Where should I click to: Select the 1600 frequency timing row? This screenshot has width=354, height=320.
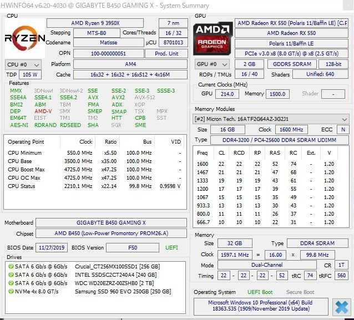[270, 164]
